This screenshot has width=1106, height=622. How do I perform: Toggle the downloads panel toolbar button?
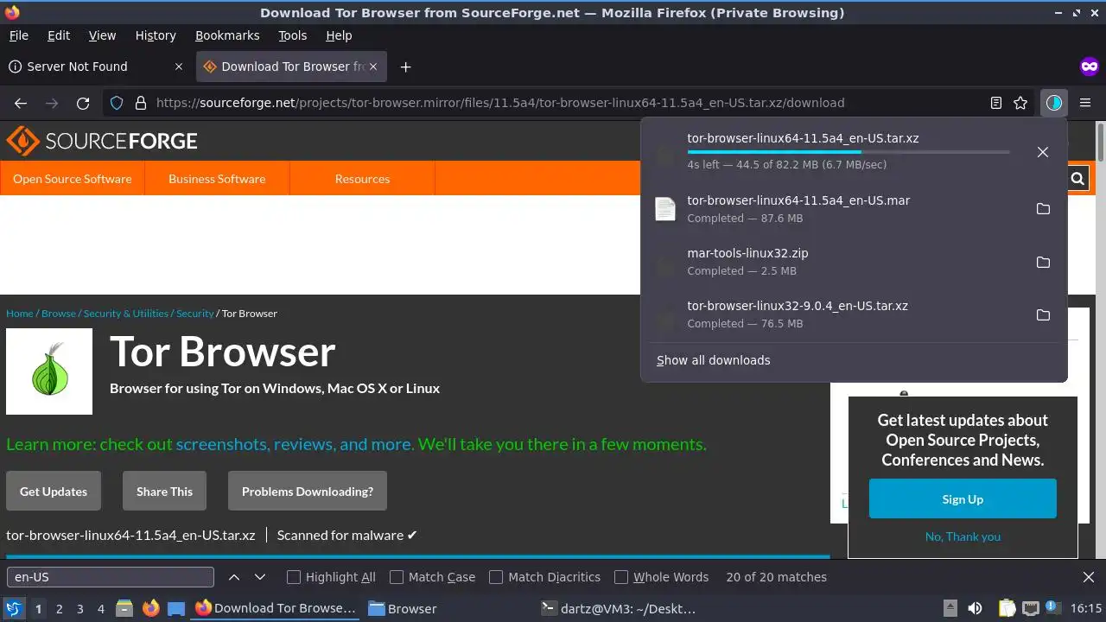(1053, 103)
